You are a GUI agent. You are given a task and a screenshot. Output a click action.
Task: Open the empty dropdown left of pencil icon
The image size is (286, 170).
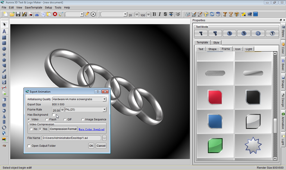pos(82,14)
